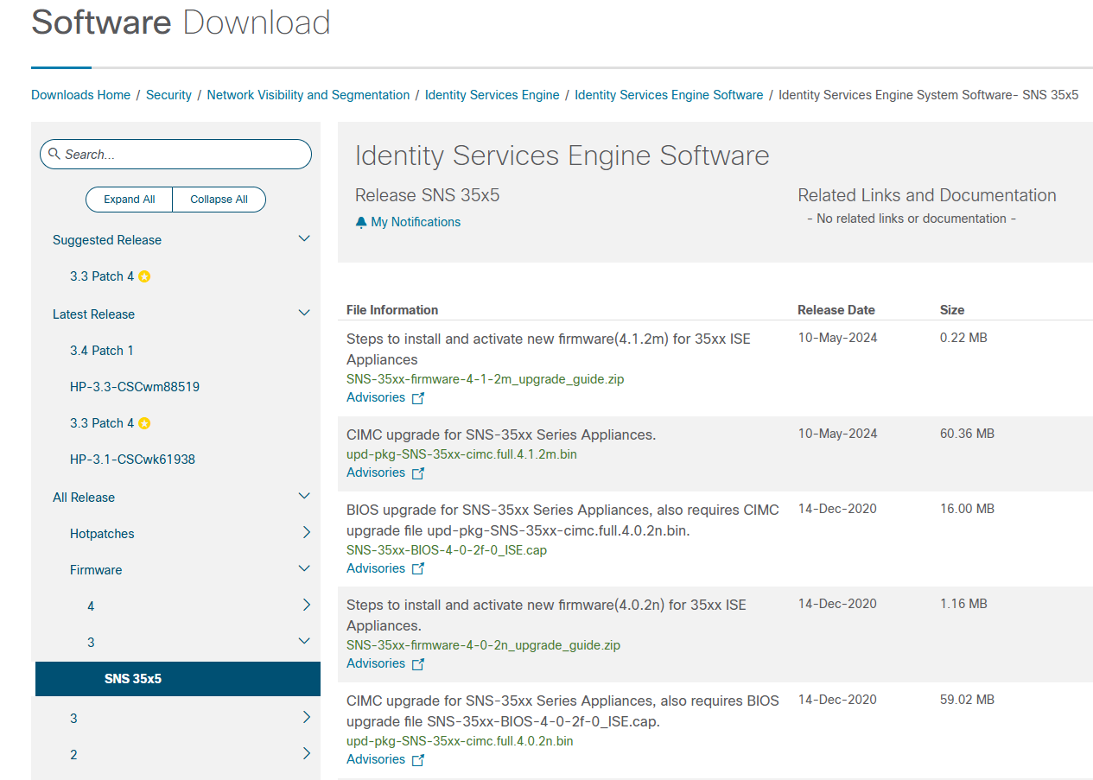The height and width of the screenshot is (780, 1093).
Task: Click the star badge next to Suggested 3.3 Patch 4
Action: pyautogui.click(x=144, y=276)
